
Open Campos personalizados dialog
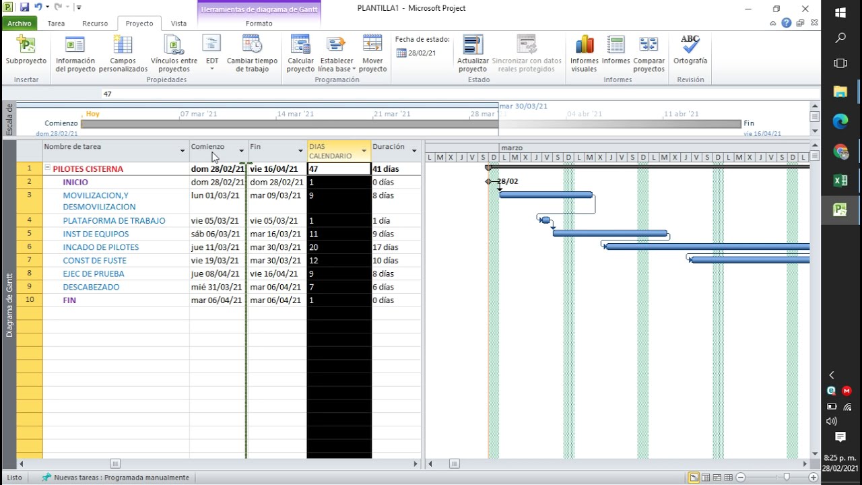(123, 53)
